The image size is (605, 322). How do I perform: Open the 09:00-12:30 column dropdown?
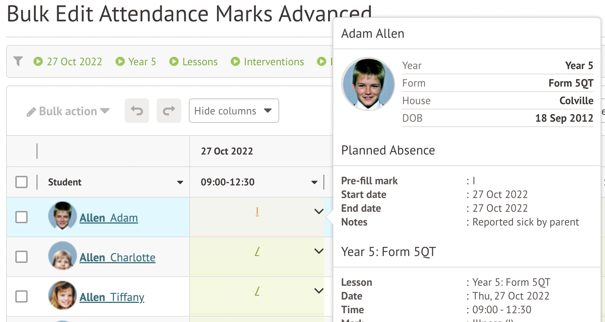coord(314,182)
